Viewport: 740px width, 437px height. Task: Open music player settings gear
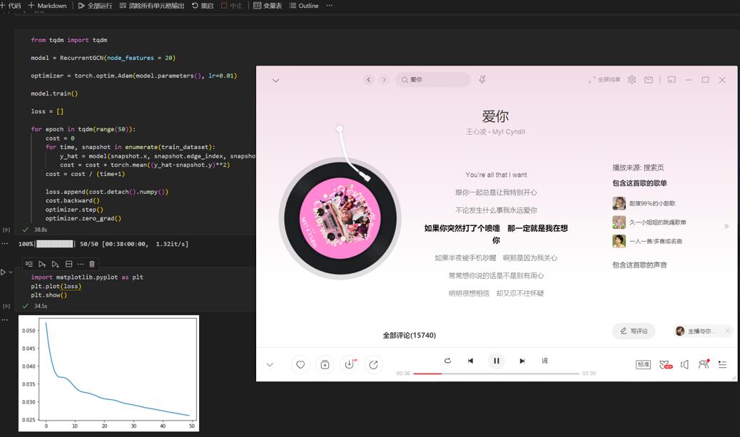click(632, 80)
